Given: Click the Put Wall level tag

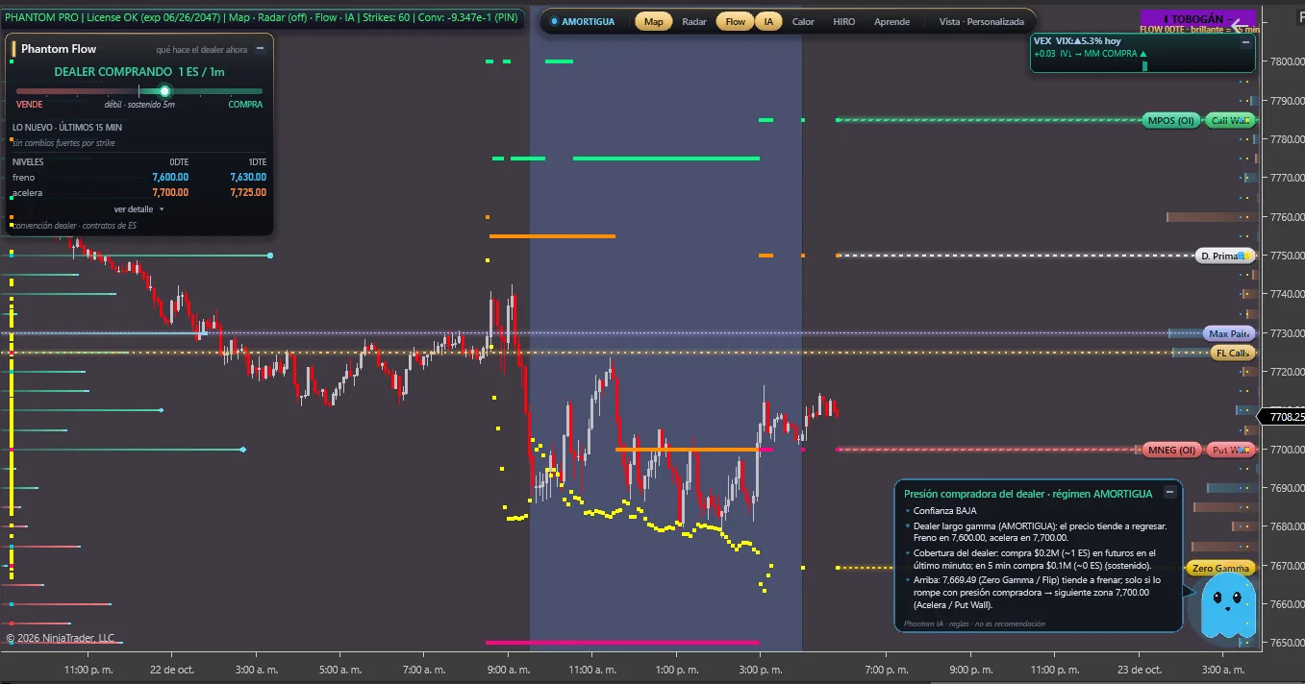Looking at the screenshot, I should click(1230, 450).
